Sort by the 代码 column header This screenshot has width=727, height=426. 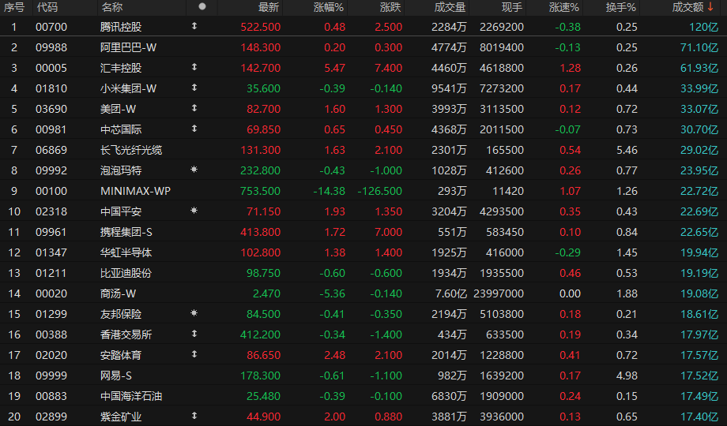point(47,7)
